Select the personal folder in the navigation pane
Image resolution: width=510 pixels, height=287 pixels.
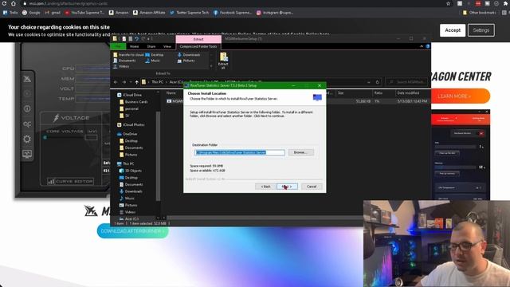click(x=129, y=108)
